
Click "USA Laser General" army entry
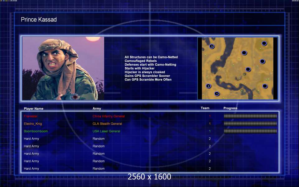click(107, 131)
